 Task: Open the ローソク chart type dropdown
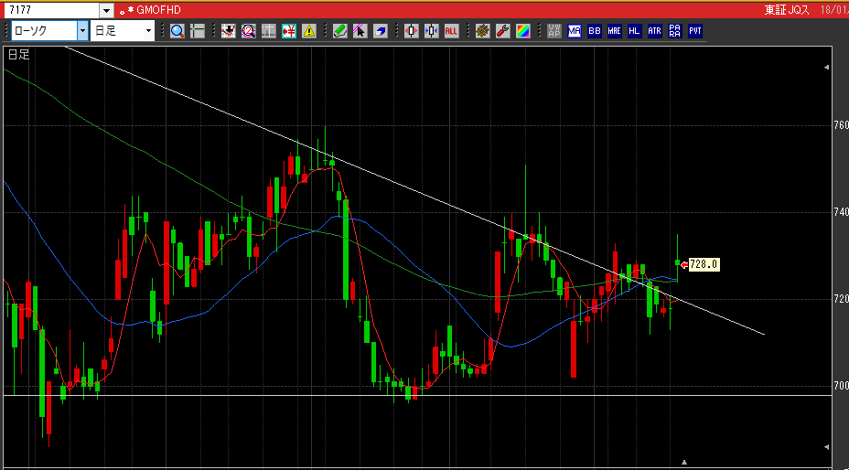coord(49,31)
